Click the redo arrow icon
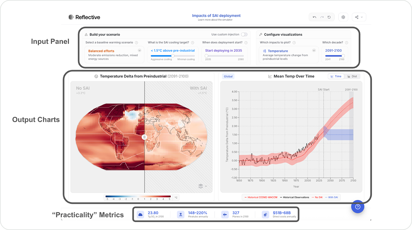412x230 pixels. (322, 17)
